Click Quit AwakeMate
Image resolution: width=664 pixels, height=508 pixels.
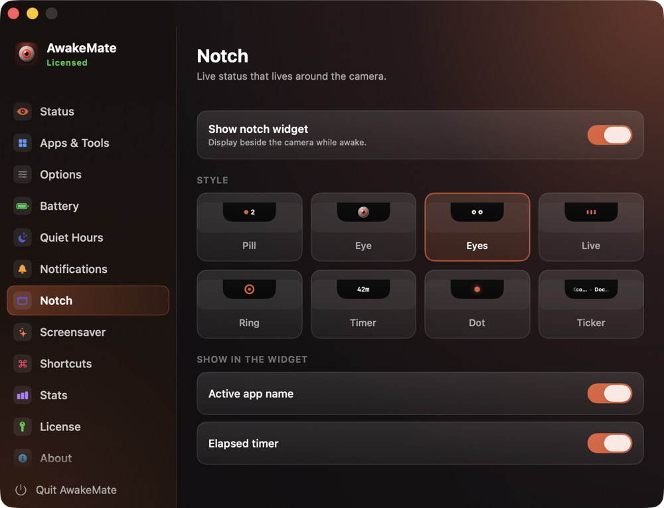coord(66,490)
